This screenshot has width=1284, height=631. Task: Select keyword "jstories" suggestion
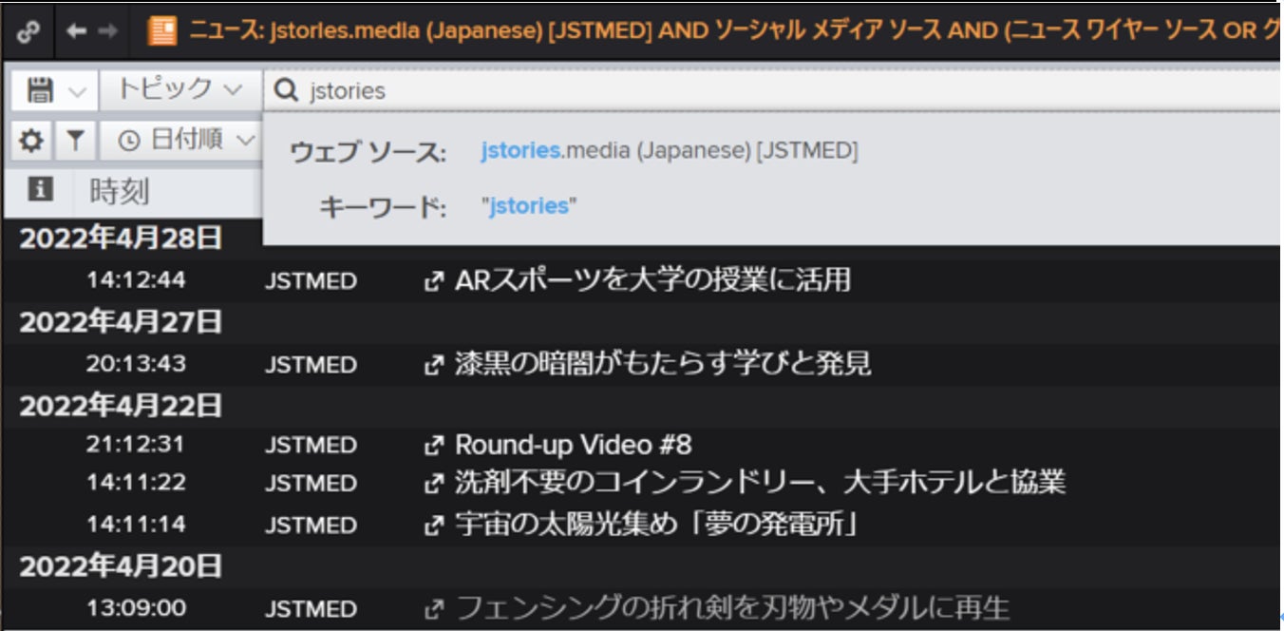coord(529,206)
